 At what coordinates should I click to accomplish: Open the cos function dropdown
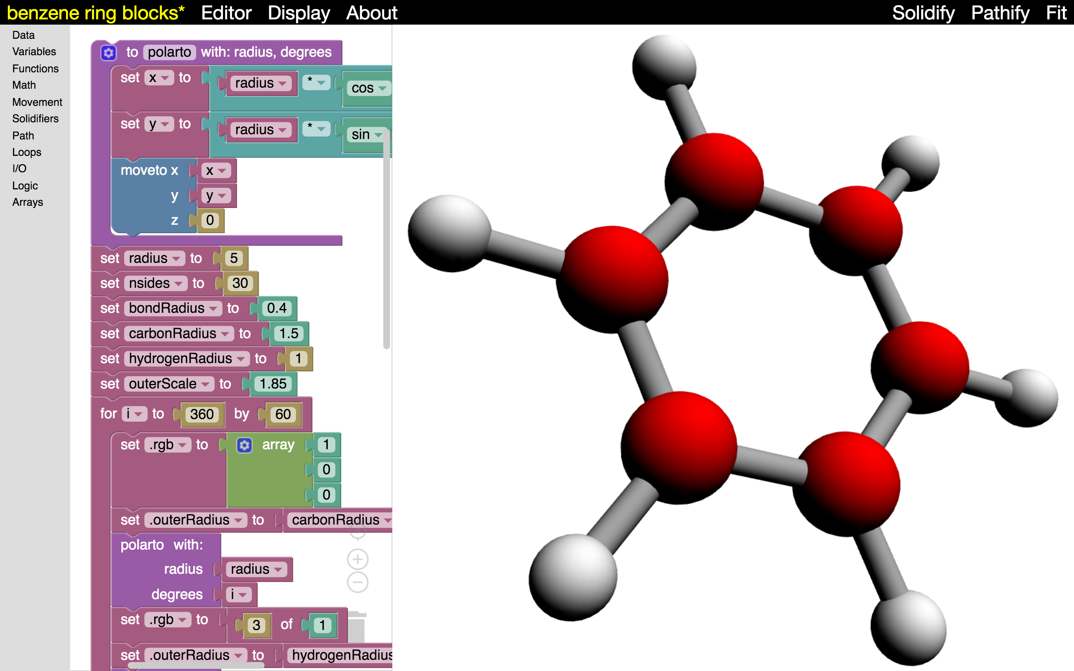click(369, 88)
